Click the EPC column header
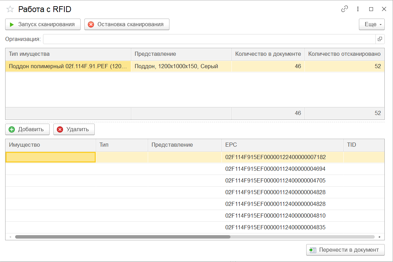 282,145
